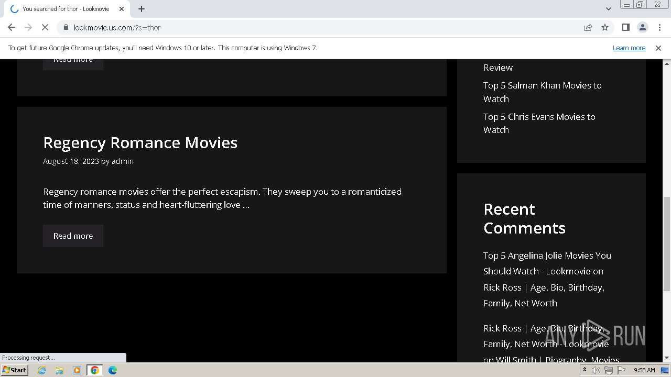Stop loading the page
Viewport: 671px width, 377px height.
45,27
